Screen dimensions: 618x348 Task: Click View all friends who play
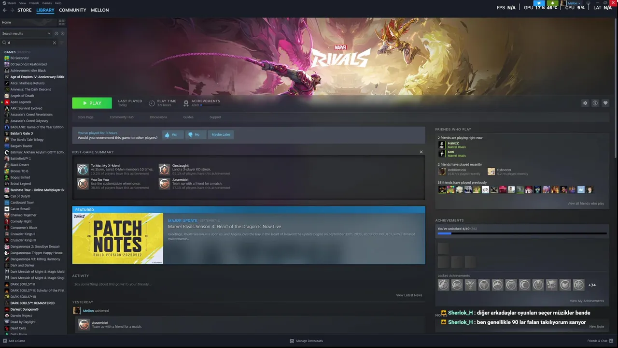click(x=586, y=203)
